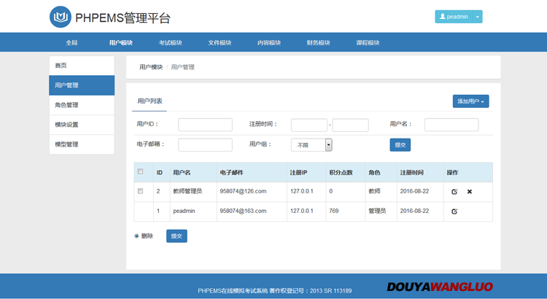Viewport: 547px width, 299px height.
Task: Select the 删除 radio button
Action: pos(136,236)
